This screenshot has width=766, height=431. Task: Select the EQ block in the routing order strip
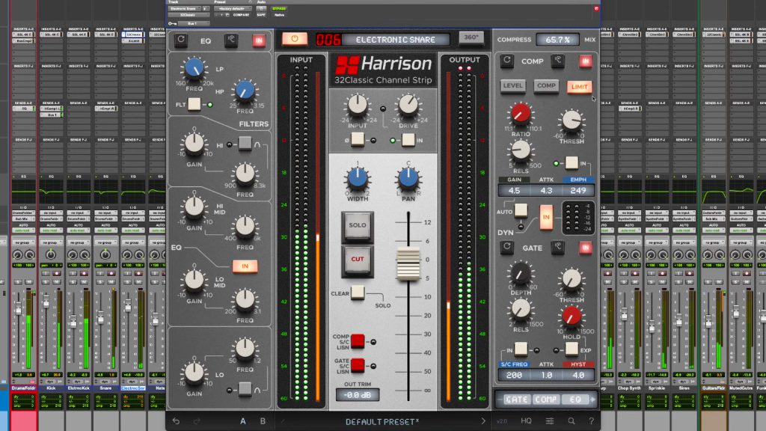click(x=575, y=400)
